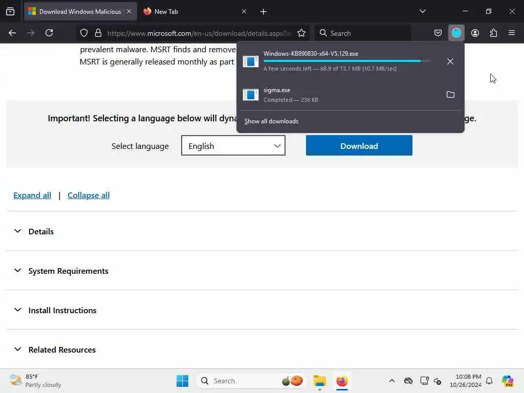Image resolution: width=524 pixels, height=393 pixels.
Task: Open the Firefox application menu
Action: click(512, 33)
